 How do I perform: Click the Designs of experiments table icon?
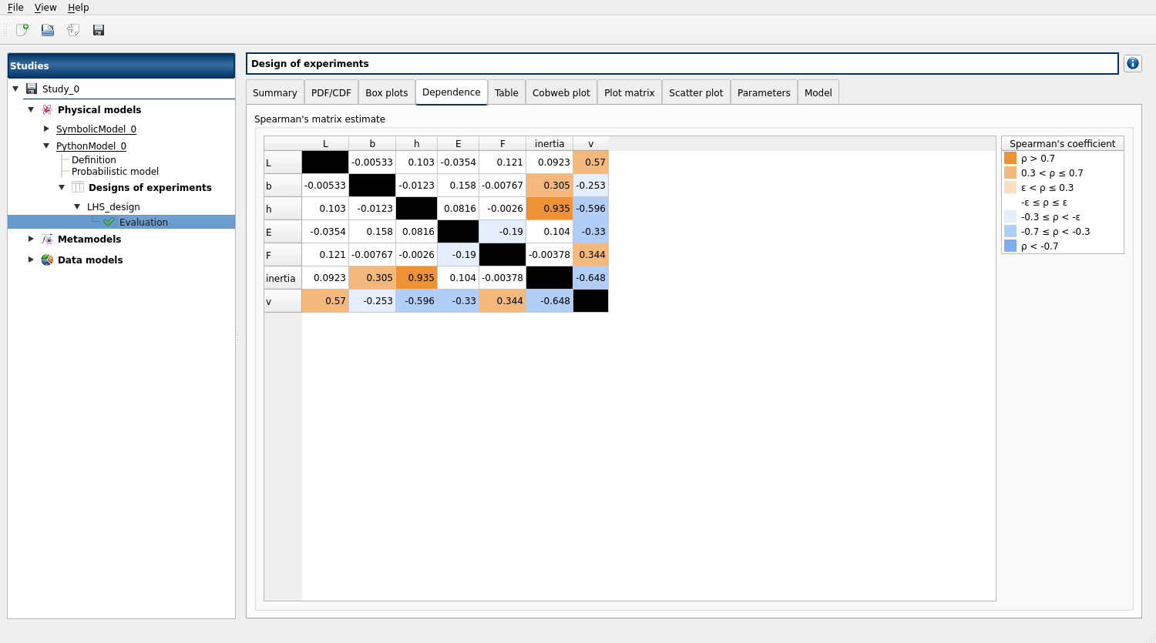pos(78,187)
